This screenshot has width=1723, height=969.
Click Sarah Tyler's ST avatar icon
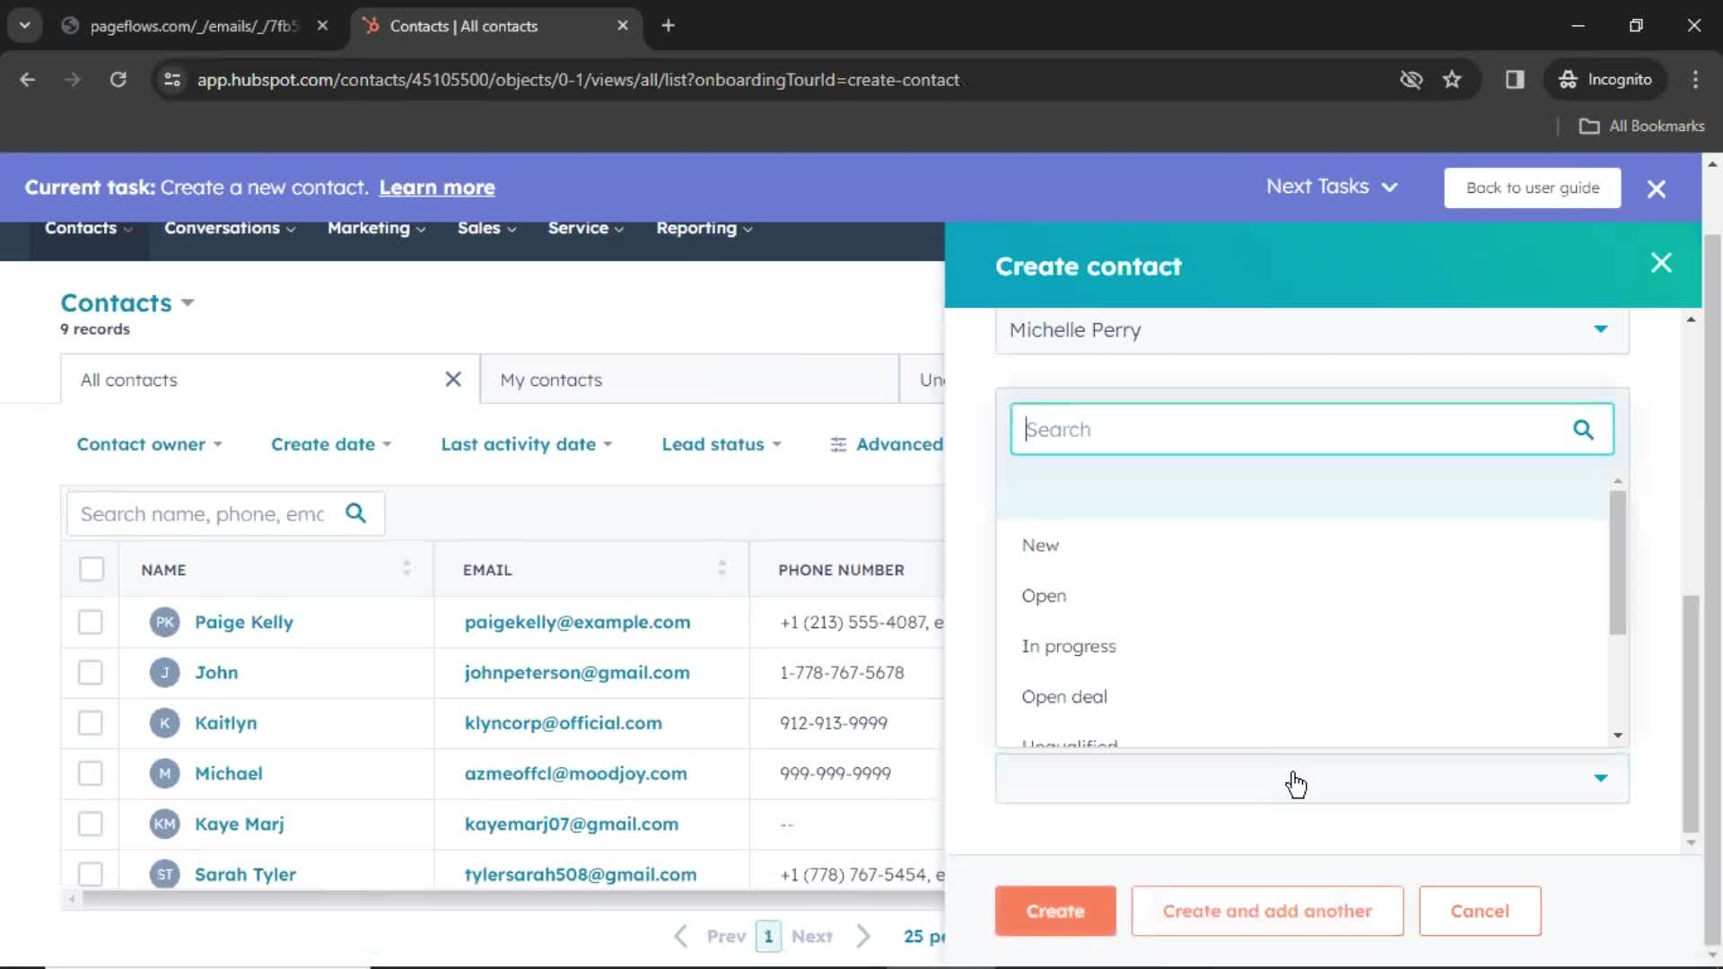pyautogui.click(x=164, y=874)
